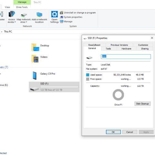
Task: Click the SSD (F:) free space bar
Action: pos(59,87)
